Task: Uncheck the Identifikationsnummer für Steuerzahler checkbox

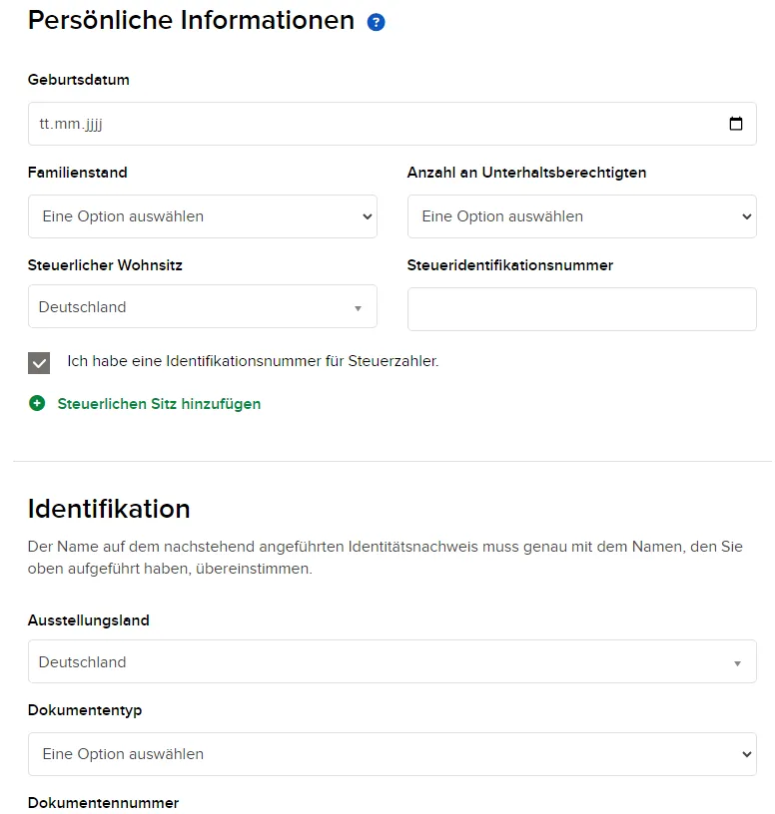Action: point(39,362)
